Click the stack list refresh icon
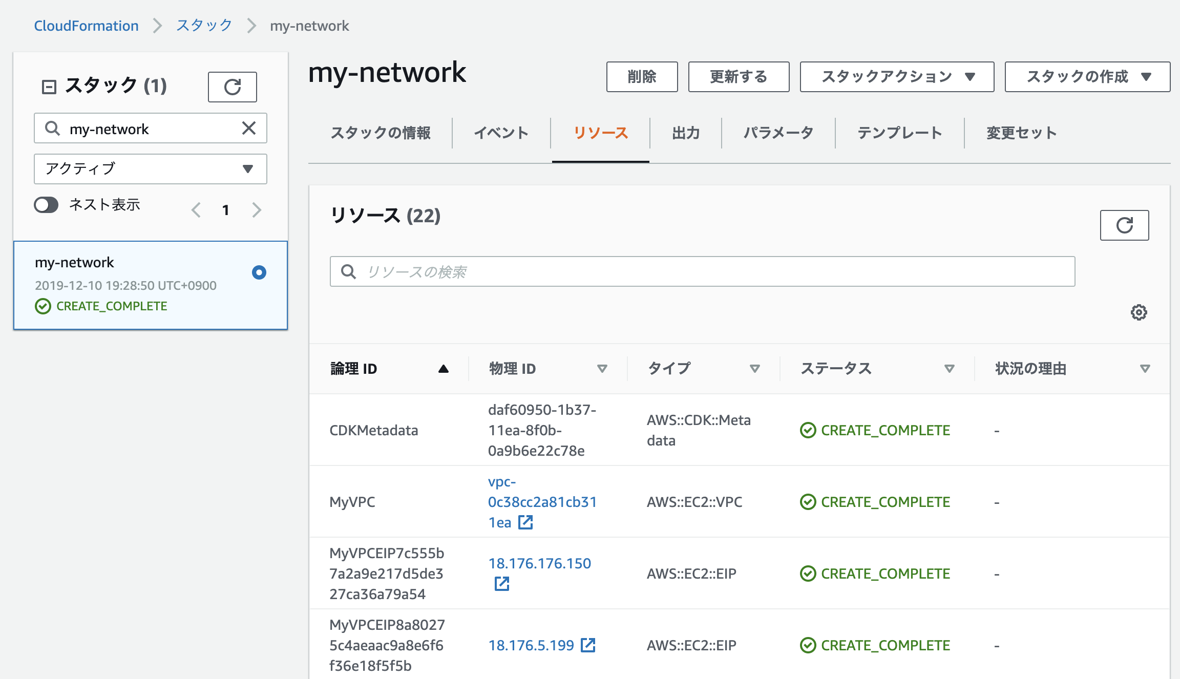This screenshot has width=1180, height=679. pyautogui.click(x=232, y=87)
